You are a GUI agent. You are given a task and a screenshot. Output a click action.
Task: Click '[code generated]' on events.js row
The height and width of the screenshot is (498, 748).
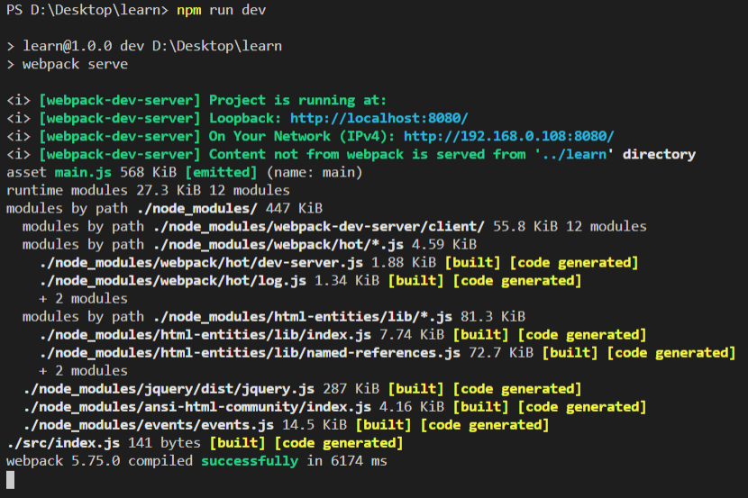485,425
